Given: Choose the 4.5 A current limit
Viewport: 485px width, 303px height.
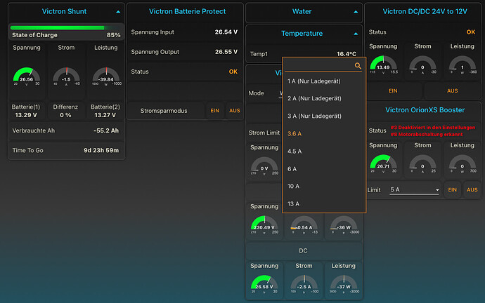Looking at the screenshot, I should (x=324, y=151).
